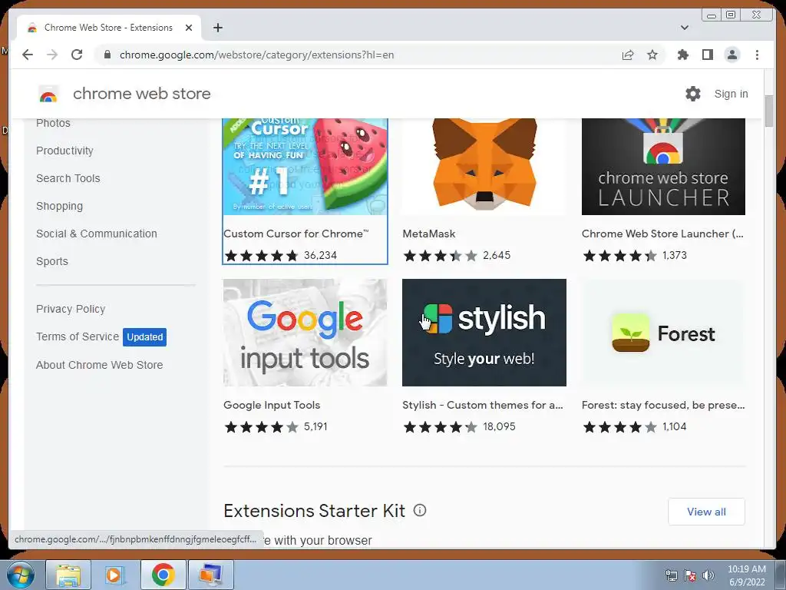Select the Productivity category
This screenshot has height=590, width=786.
(x=64, y=151)
